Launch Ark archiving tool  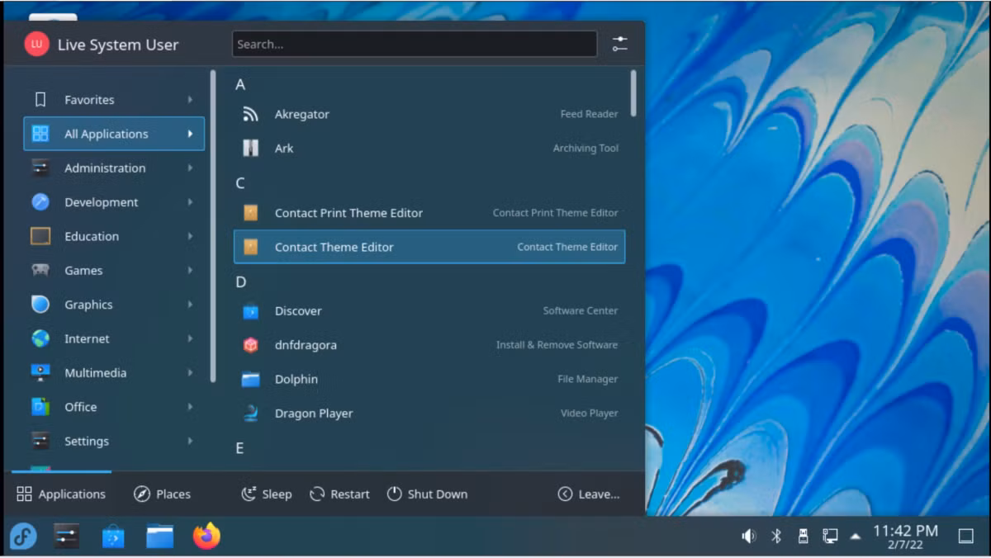click(x=429, y=149)
